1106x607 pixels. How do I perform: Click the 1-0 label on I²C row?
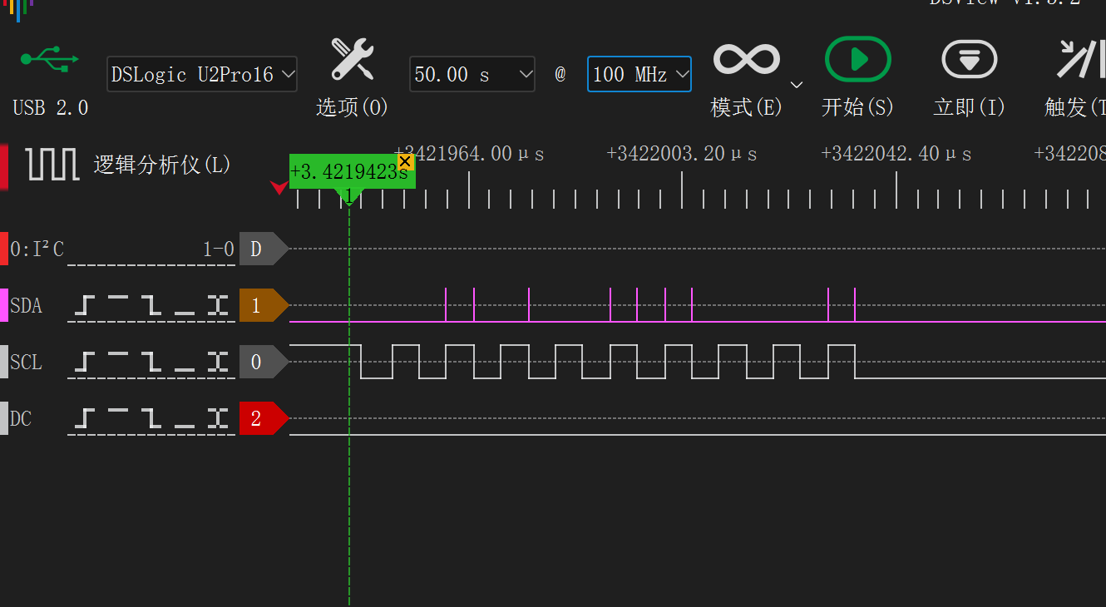click(218, 249)
